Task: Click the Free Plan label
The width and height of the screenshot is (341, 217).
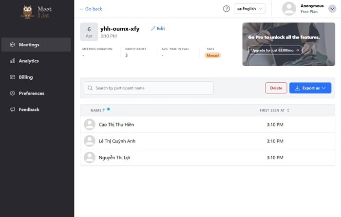Action: 309,12
